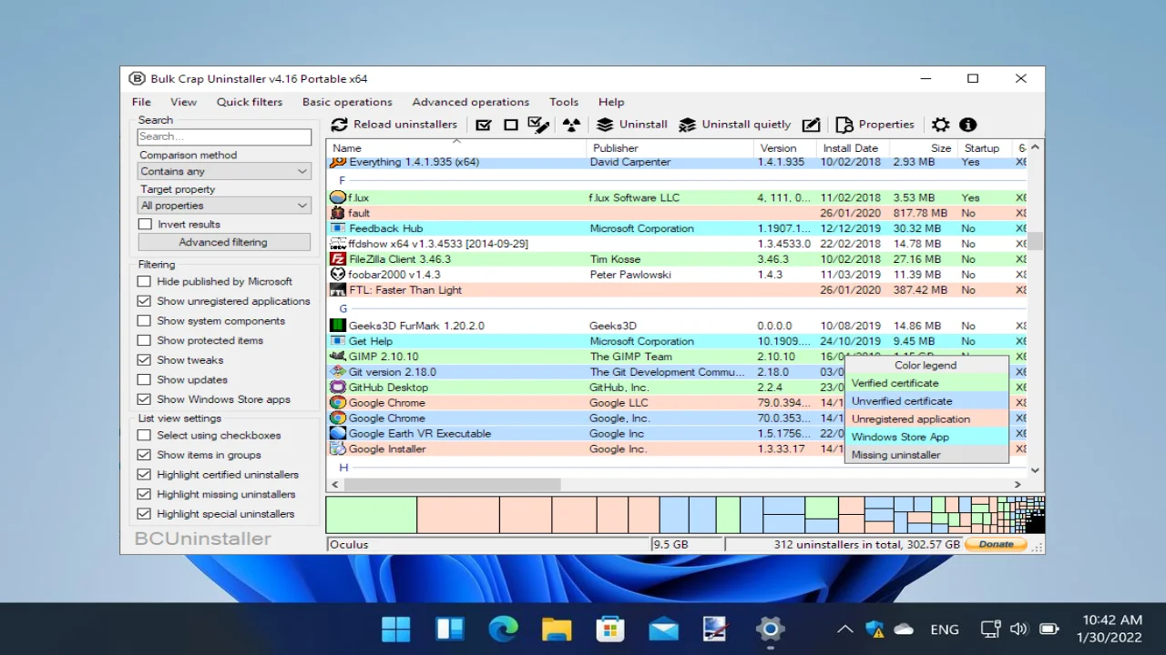Click the GitHub Desktop row icon

pyautogui.click(x=338, y=388)
